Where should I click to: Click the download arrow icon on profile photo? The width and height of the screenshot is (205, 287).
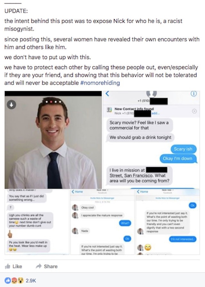pos(12,105)
